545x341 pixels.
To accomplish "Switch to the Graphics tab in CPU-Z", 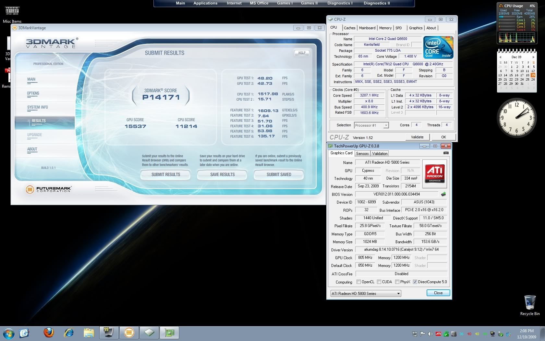I will coord(416,28).
